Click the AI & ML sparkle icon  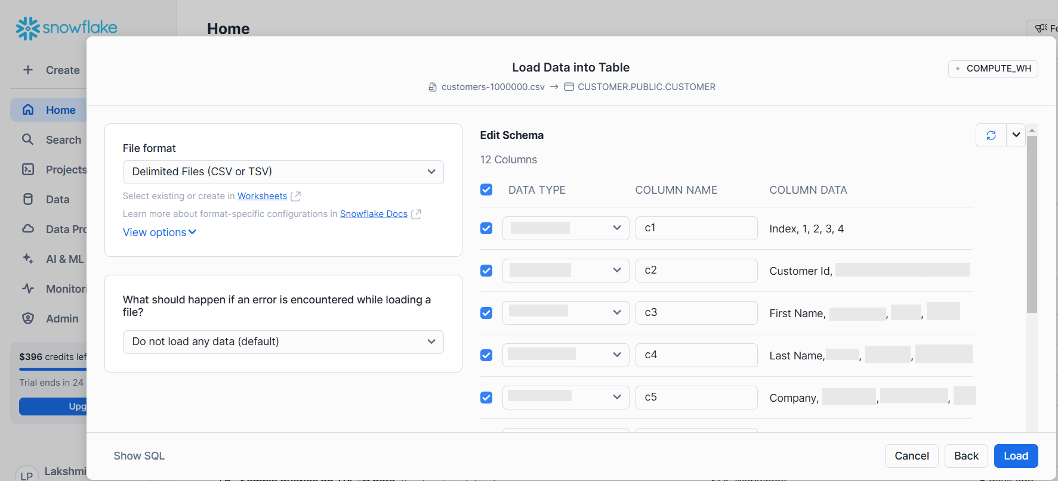point(27,259)
